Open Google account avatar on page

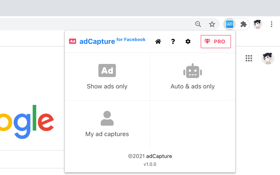click(268, 58)
